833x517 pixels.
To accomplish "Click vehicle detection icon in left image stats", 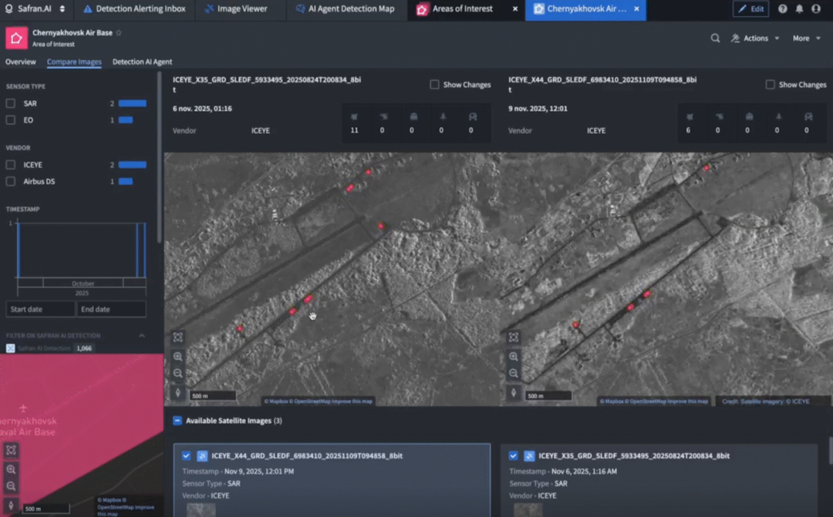I will [x=473, y=117].
